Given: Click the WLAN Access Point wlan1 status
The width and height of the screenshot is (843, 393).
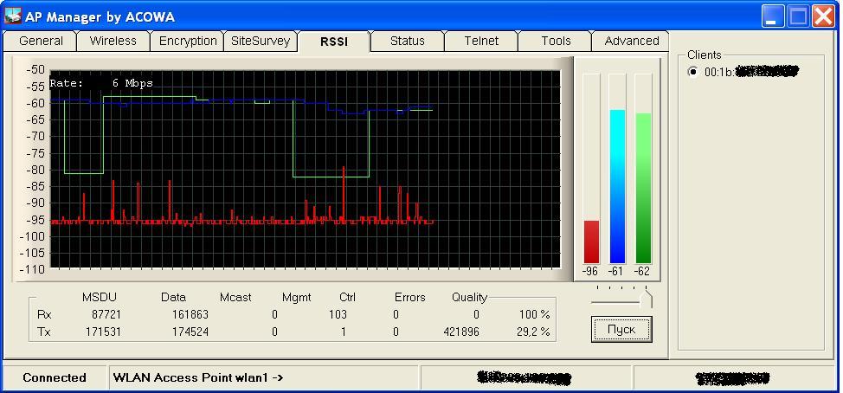Looking at the screenshot, I should click(198, 378).
